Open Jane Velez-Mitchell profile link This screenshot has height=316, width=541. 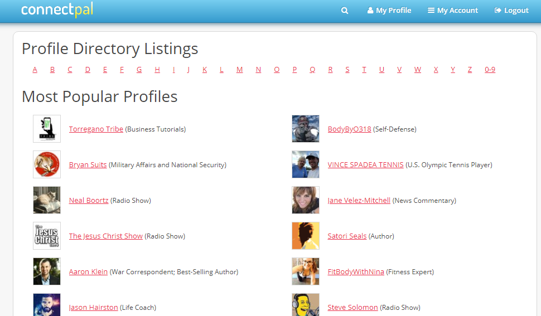point(359,201)
